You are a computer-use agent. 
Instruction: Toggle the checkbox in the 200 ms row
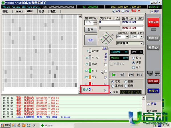click(x=105, y=71)
